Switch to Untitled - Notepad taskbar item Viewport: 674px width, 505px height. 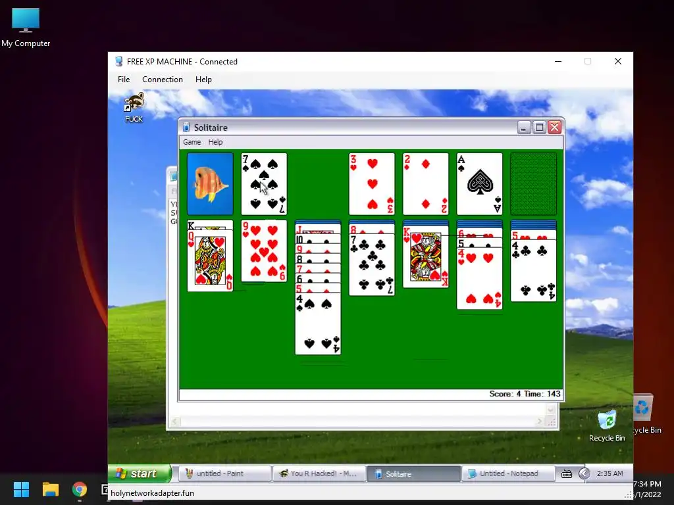point(508,473)
